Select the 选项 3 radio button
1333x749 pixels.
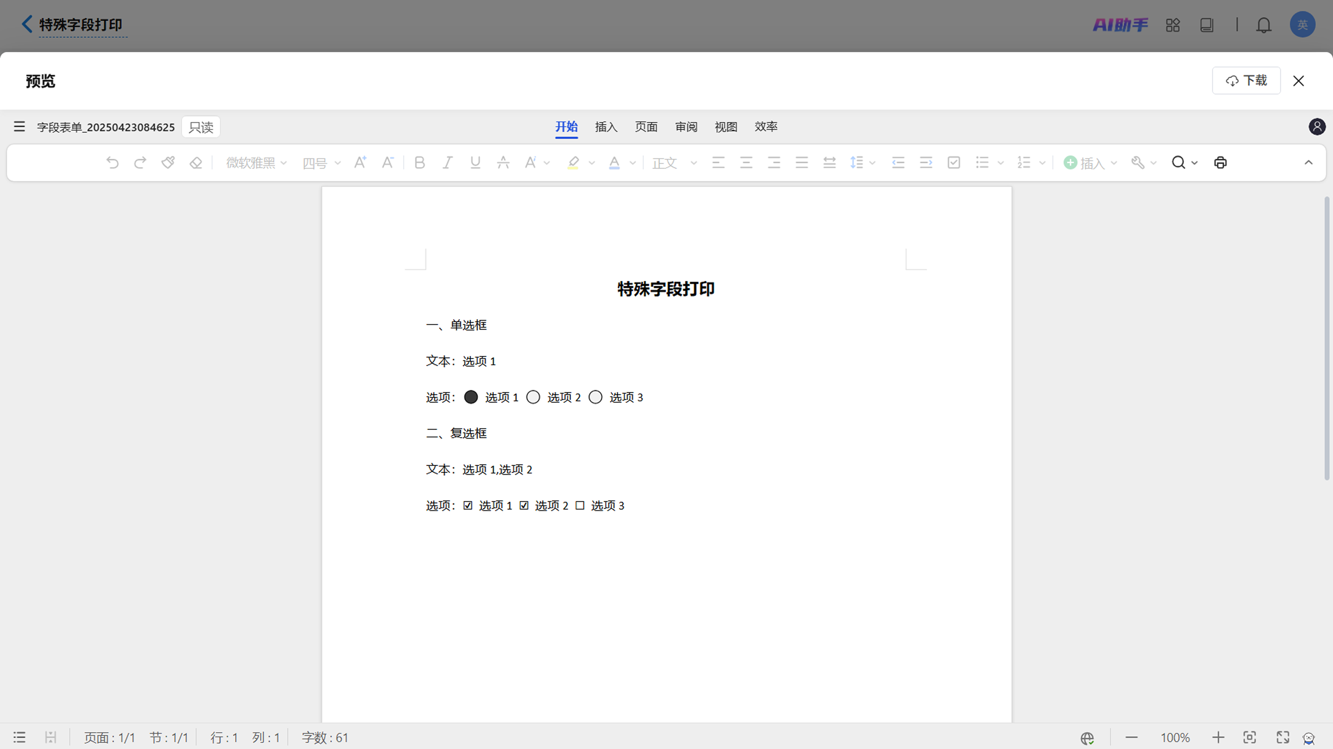click(595, 397)
